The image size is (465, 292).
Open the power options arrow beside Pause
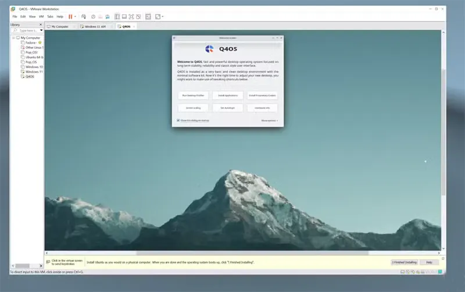[75, 17]
